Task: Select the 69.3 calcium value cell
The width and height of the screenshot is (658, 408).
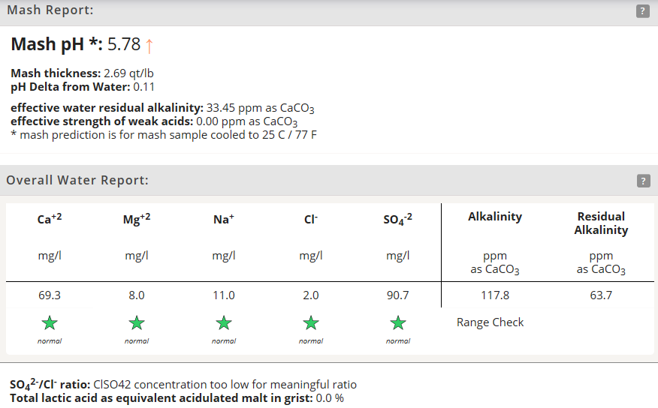Action: click(50, 295)
